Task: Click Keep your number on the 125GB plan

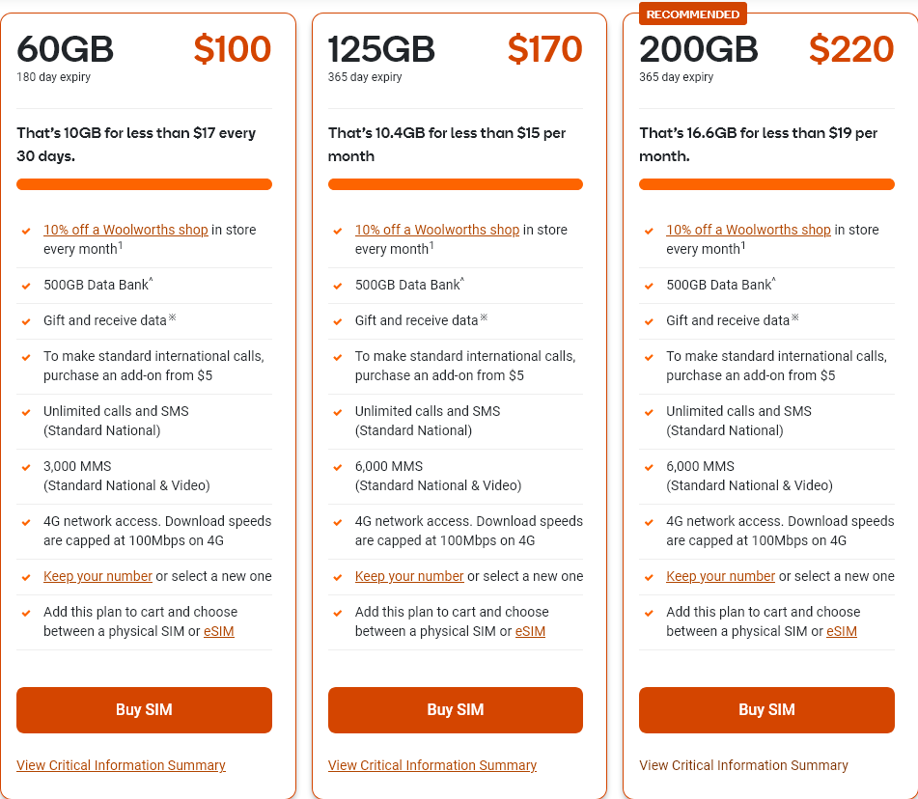Action: [x=409, y=576]
